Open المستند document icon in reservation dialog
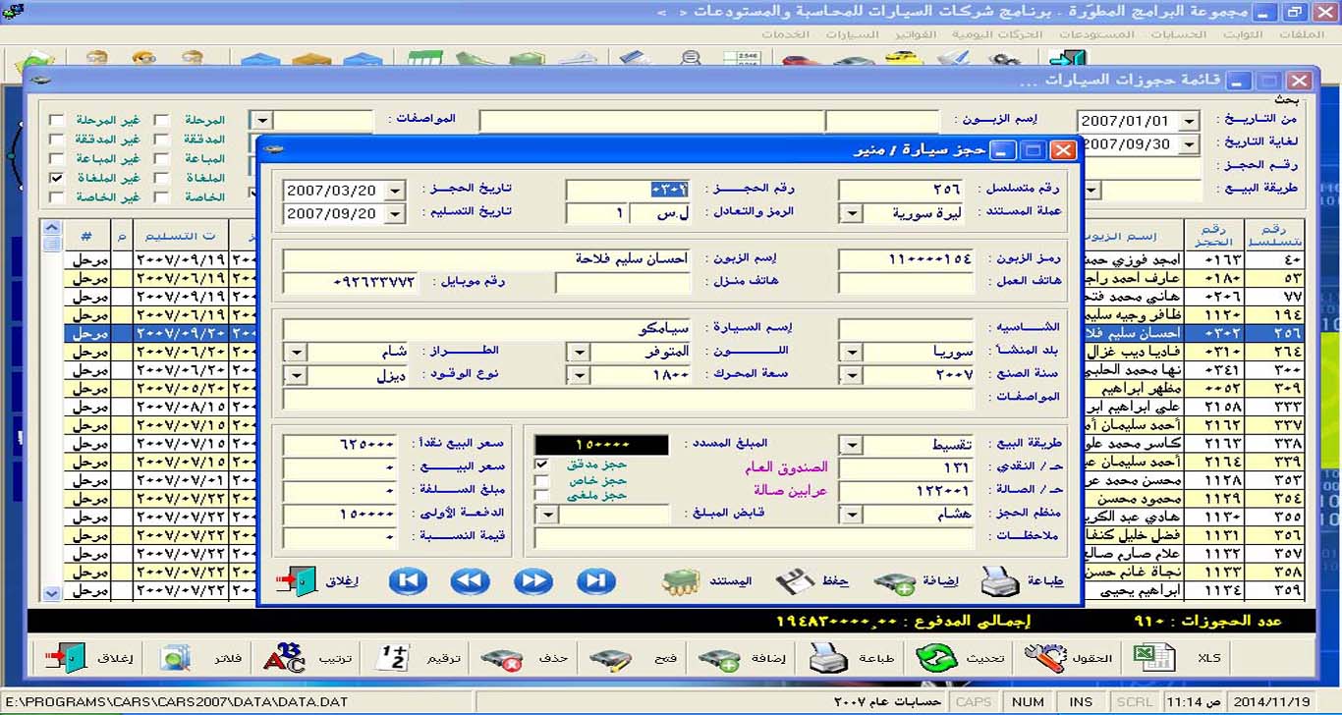 click(x=680, y=581)
